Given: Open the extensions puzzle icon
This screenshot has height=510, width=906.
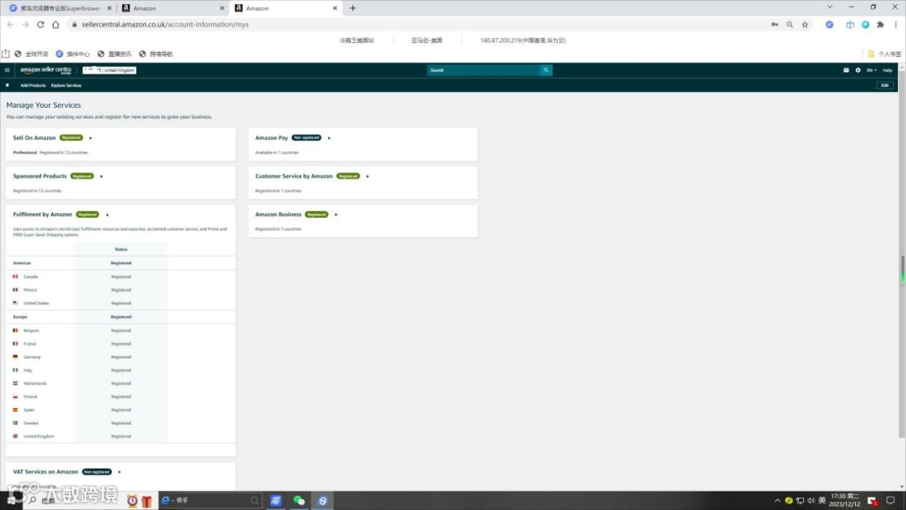Looking at the screenshot, I should [881, 24].
